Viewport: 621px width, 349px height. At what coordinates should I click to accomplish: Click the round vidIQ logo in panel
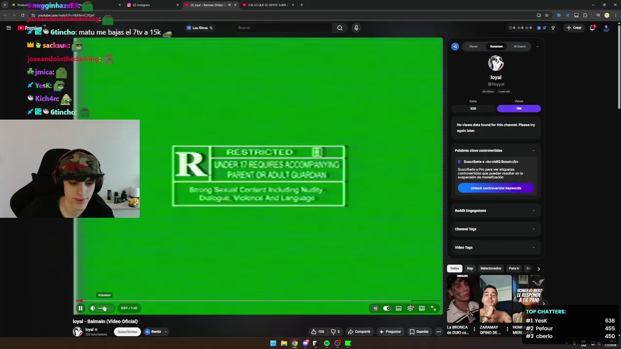coord(455,47)
